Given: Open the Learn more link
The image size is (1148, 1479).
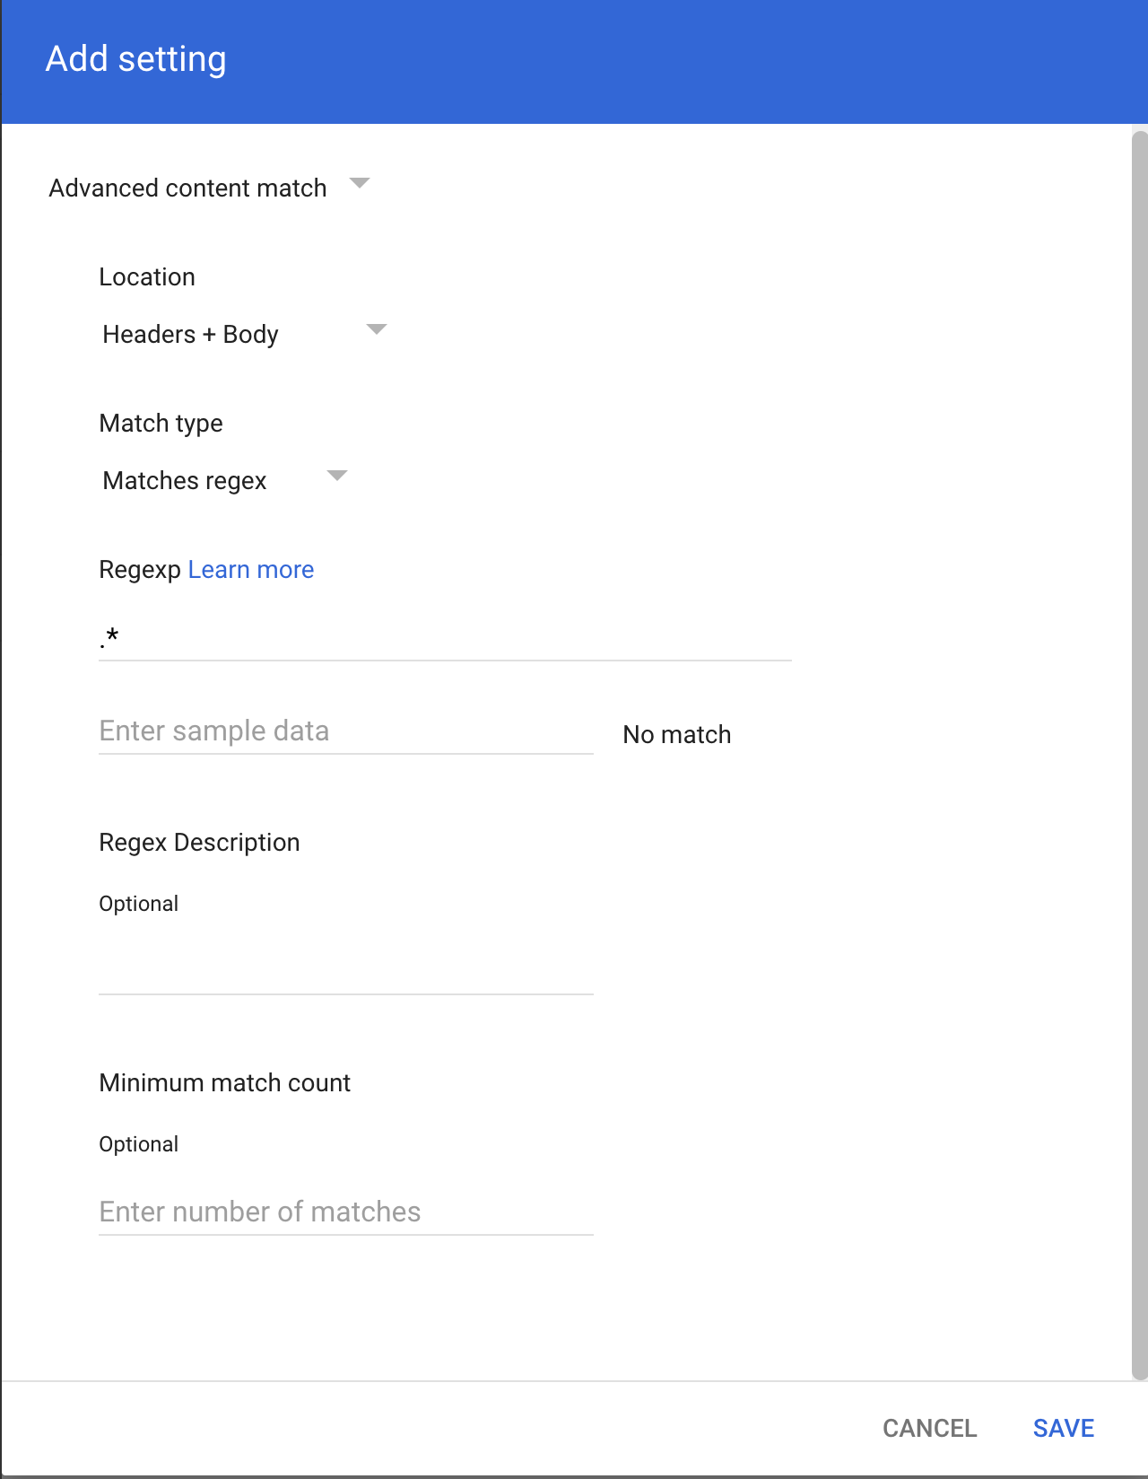Looking at the screenshot, I should [x=250, y=569].
